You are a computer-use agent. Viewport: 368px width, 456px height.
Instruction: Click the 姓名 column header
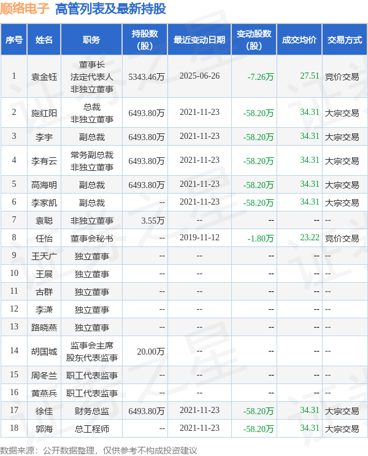point(44,40)
